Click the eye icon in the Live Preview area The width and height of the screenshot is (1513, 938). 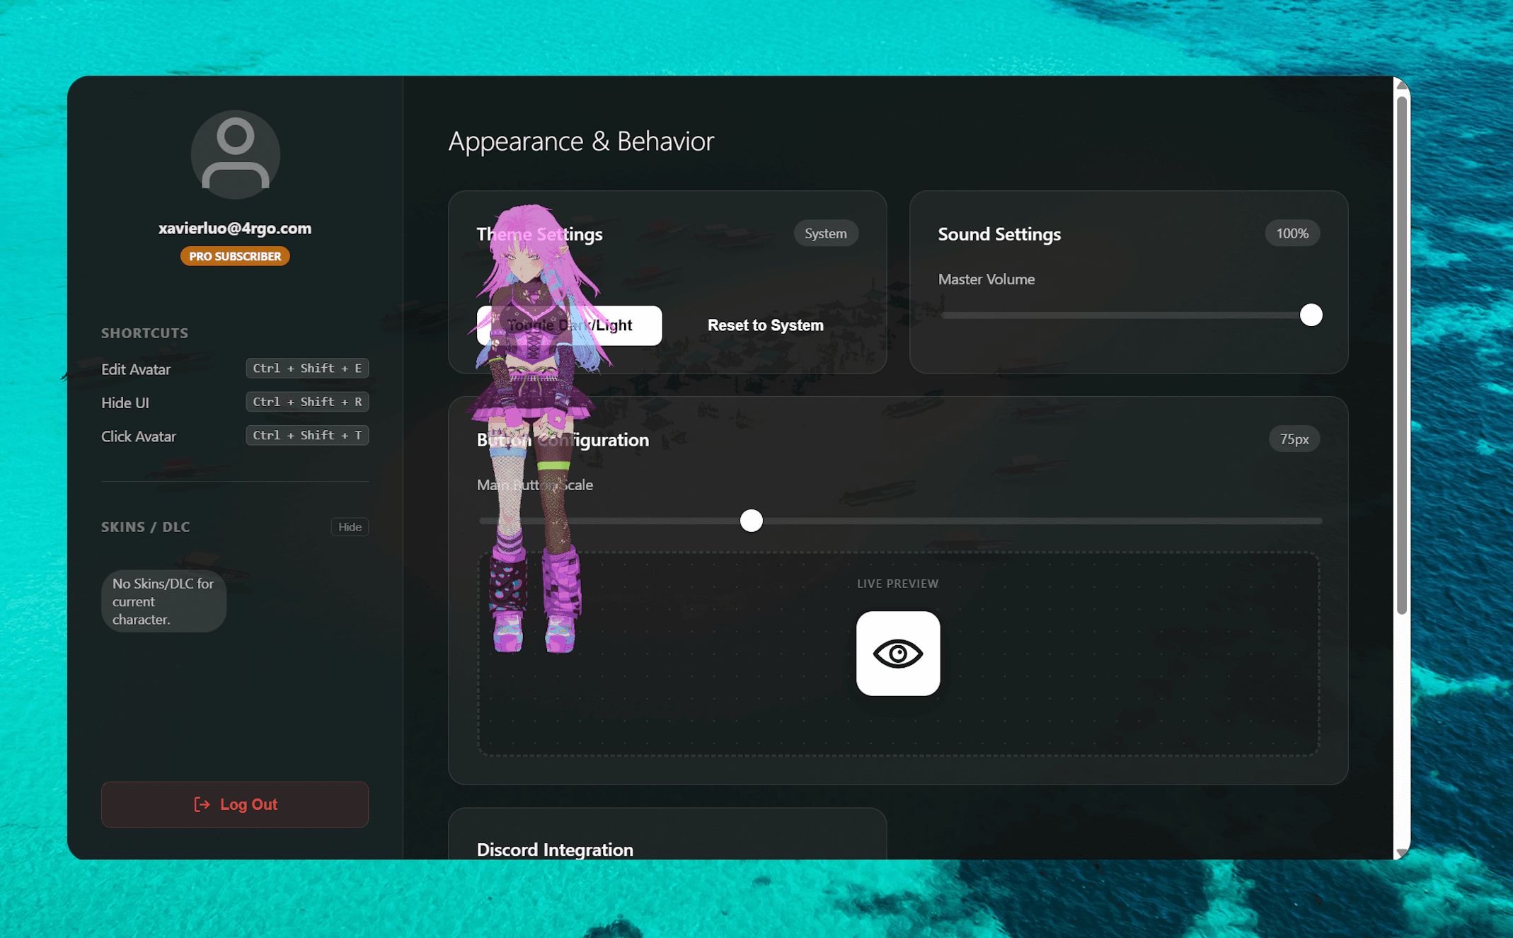897,653
